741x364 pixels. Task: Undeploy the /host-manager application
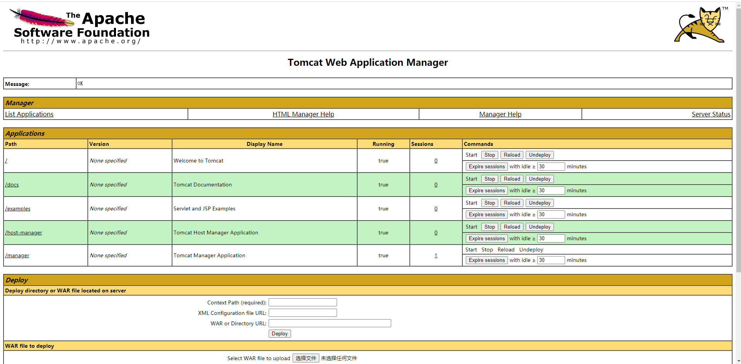tap(540, 227)
